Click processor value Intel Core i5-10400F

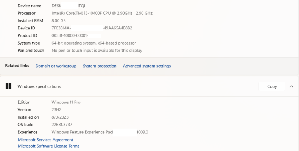pyautogui.click(x=102, y=13)
